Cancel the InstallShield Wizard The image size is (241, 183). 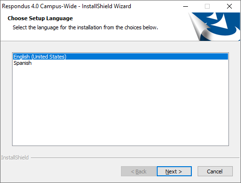coord(215,171)
